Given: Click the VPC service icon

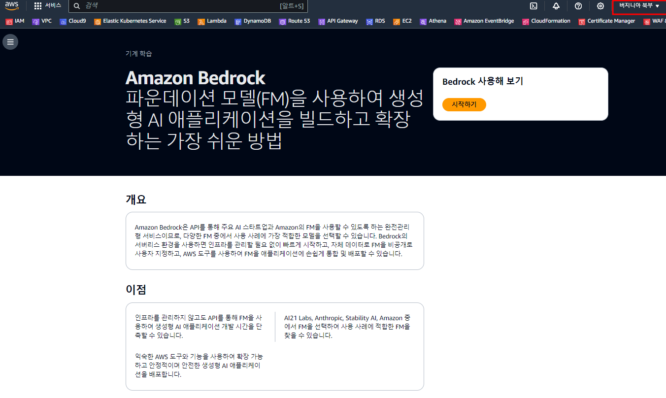Looking at the screenshot, I should tap(35, 22).
